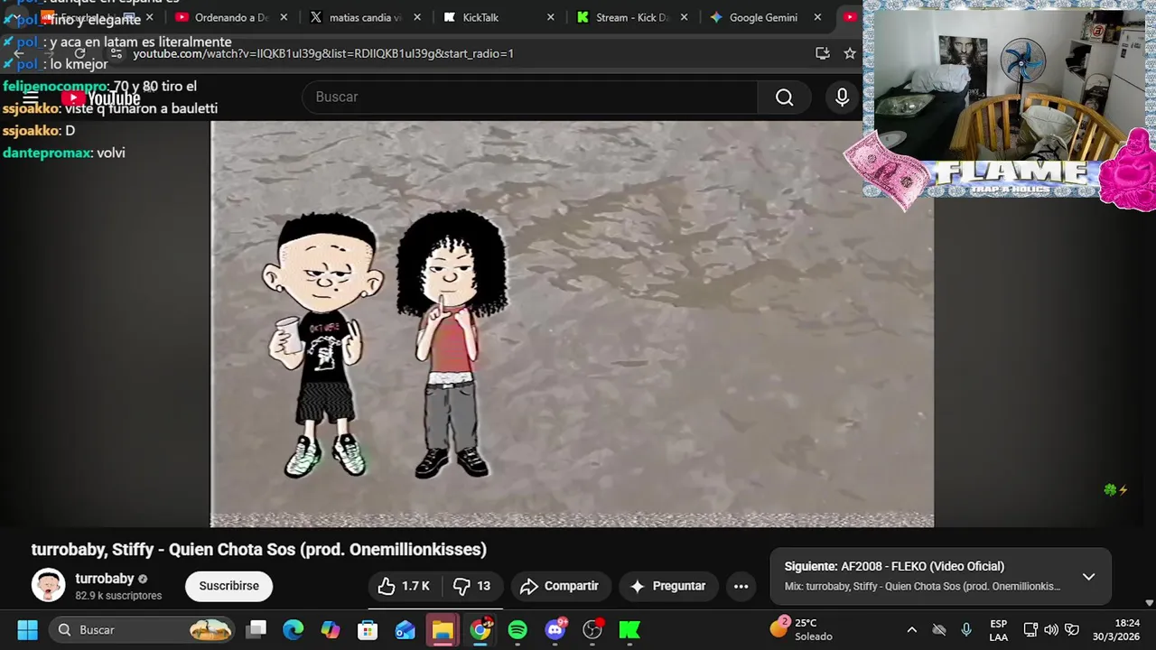
Task: Click the '82.9 k suscriptores' text
Action: coord(118,596)
